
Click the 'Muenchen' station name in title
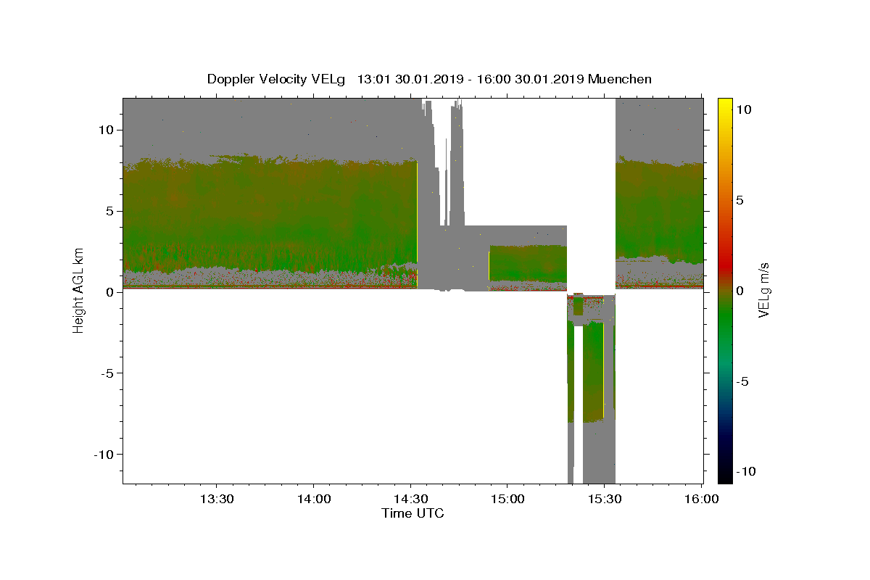[x=620, y=79]
